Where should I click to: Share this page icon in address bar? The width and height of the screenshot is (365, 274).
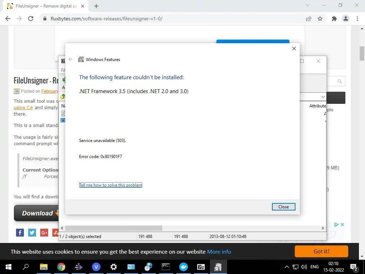tap(309, 19)
